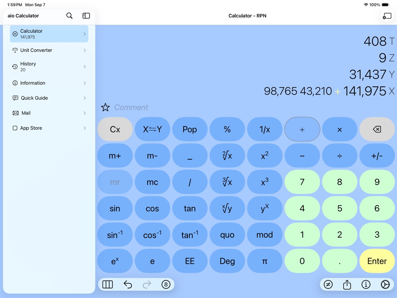Screen dimensions: 397x298
Task: Tap the decimal point key
Action: tap(339, 261)
